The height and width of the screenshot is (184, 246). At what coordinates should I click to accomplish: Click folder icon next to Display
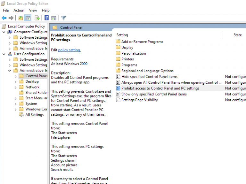coord(118,47)
